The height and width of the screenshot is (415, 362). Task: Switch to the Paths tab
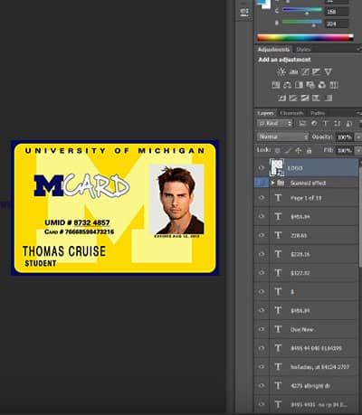(x=318, y=113)
